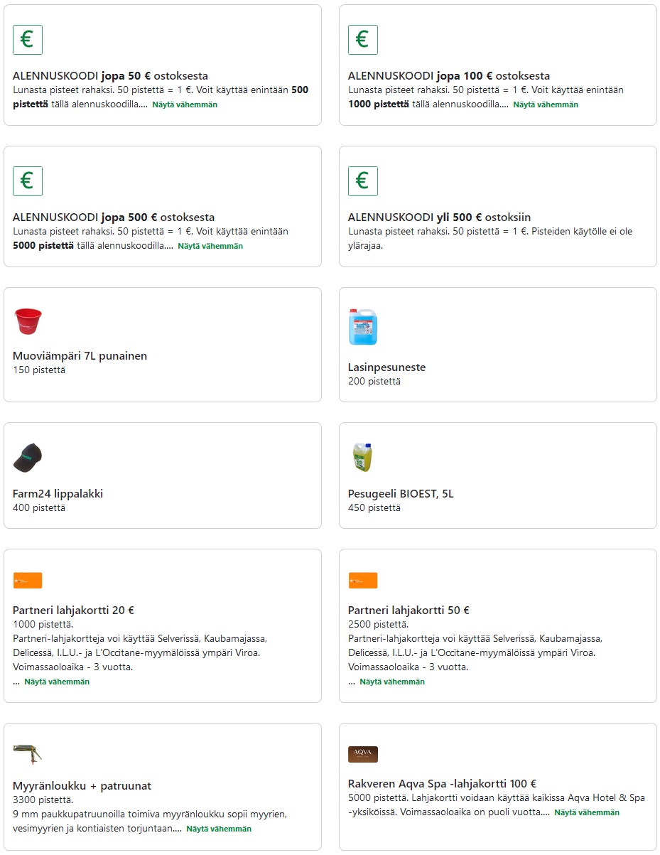
Task: Click orange Partneri 20 € gift card icon
Action: [x=28, y=581]
